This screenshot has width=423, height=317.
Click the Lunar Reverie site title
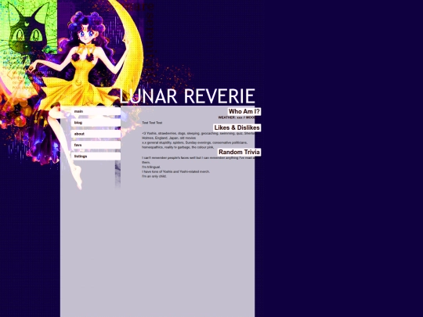coord(187,96)
